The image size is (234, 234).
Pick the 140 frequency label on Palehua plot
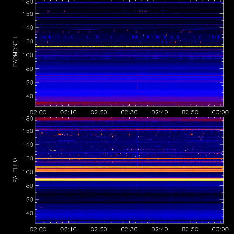(28, 144)
